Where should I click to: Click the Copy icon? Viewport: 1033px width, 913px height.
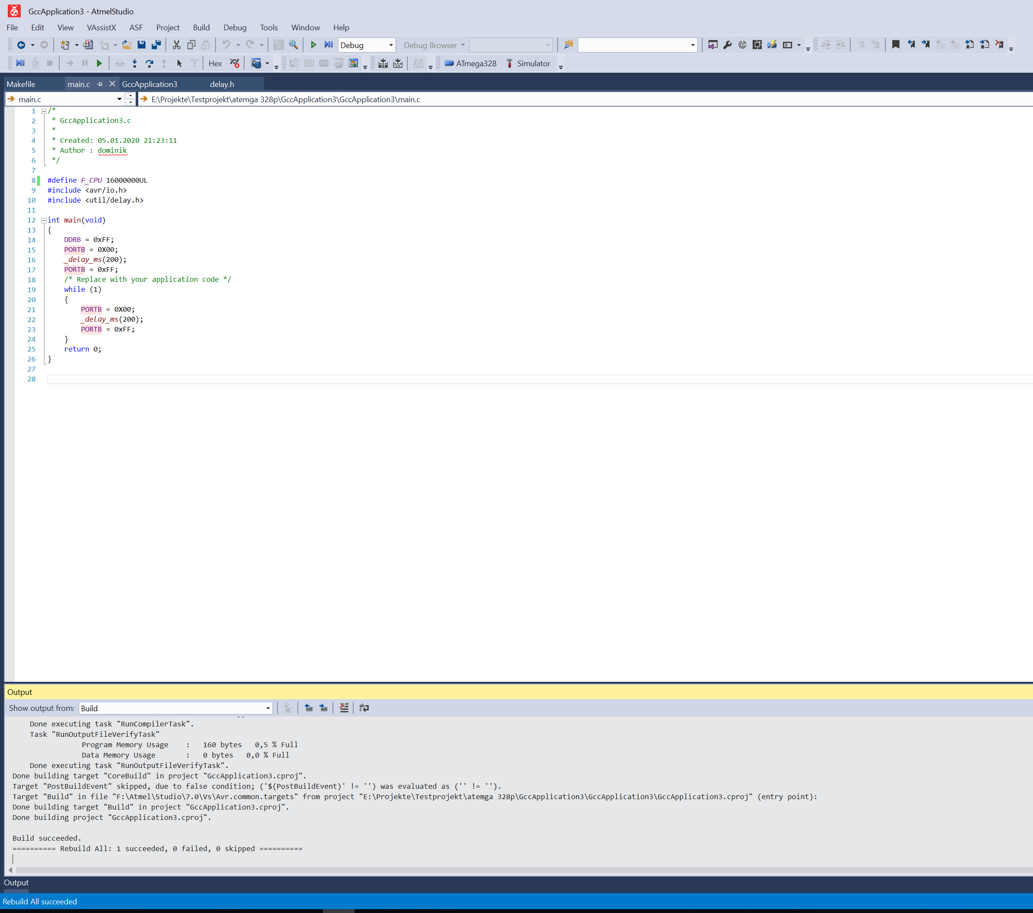191,45
